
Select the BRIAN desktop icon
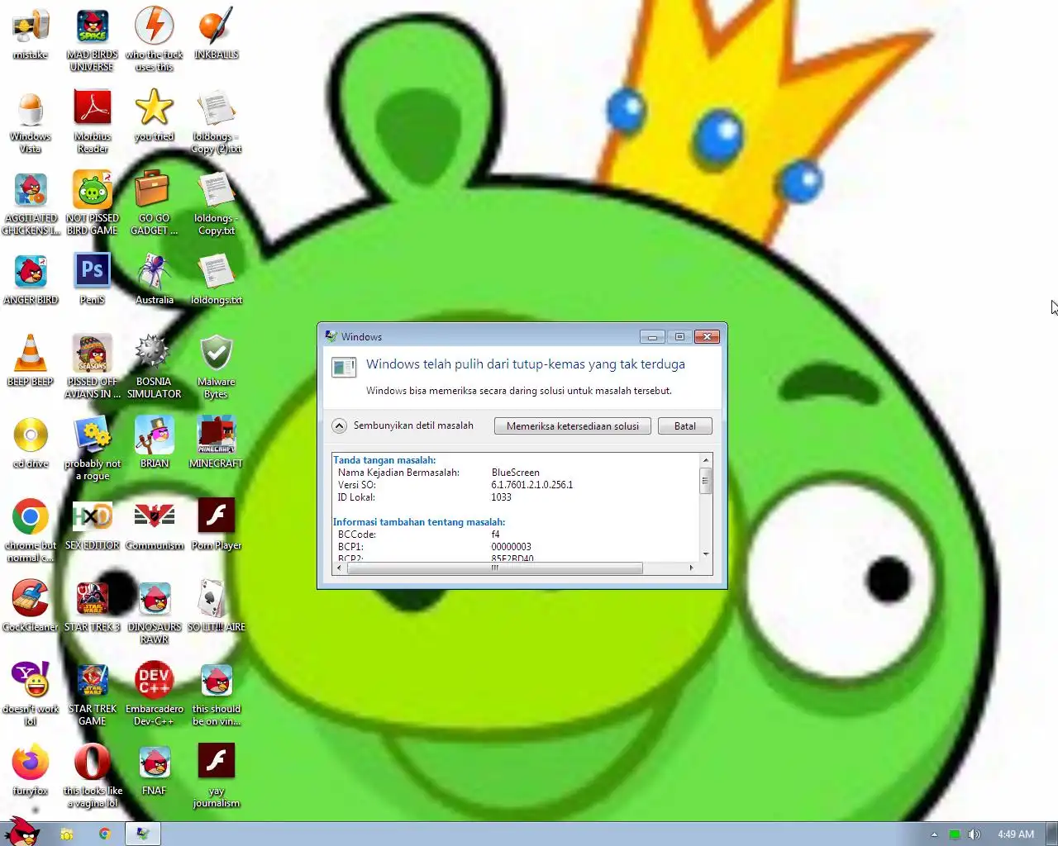tap(155, 442)
